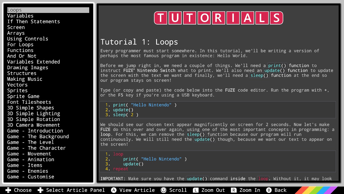Click the update() code tag
344x194 pixels.
[x=274, y=70]
